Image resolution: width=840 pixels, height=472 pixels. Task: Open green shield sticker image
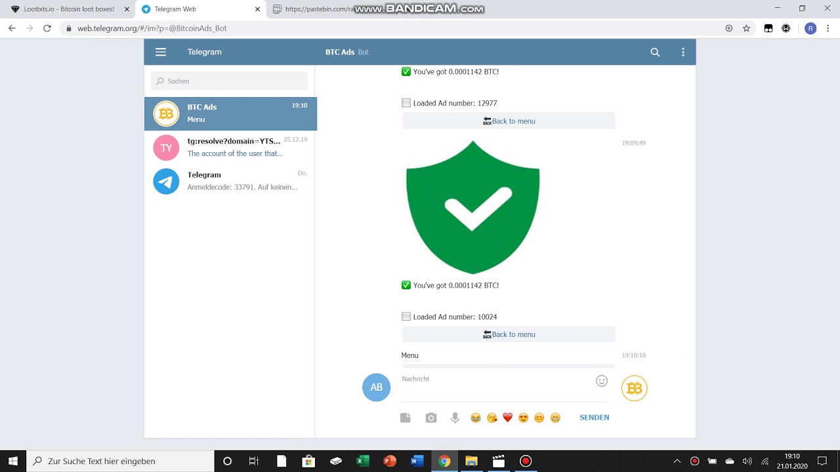click(x=472, y=207)
